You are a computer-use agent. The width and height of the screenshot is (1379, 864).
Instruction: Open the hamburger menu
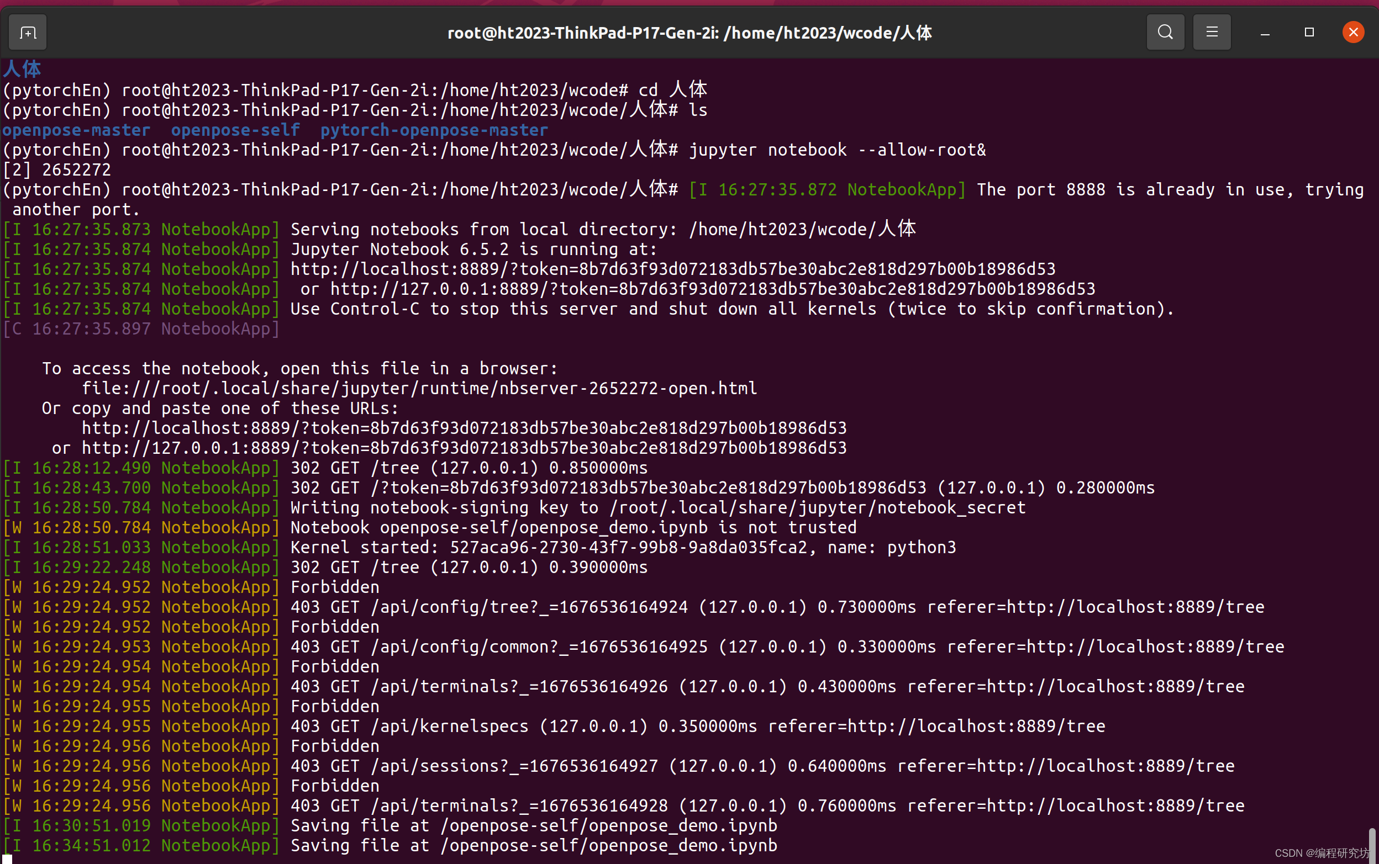(1212, 33)
